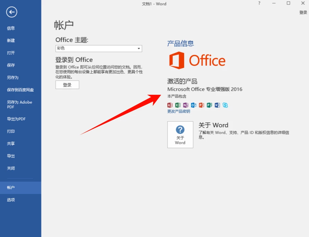Open 另存为 in the sidebar
309x237 pixels.
tap(21, 77)
